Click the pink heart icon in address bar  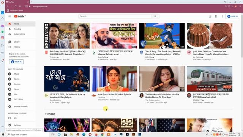tap(235, 6)
